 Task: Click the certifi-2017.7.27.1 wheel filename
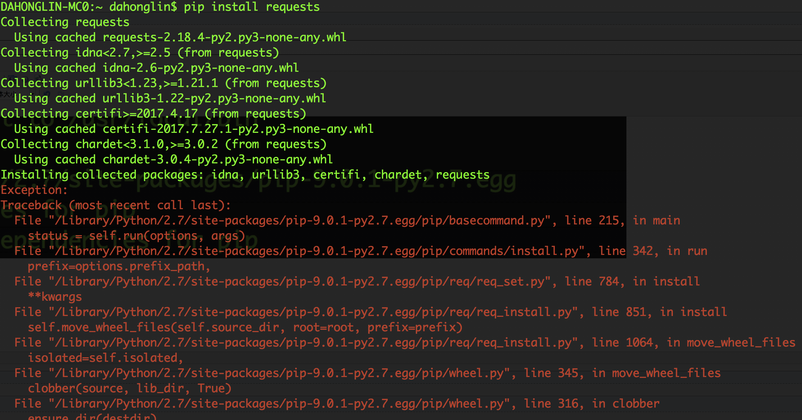tap(238, 129)
